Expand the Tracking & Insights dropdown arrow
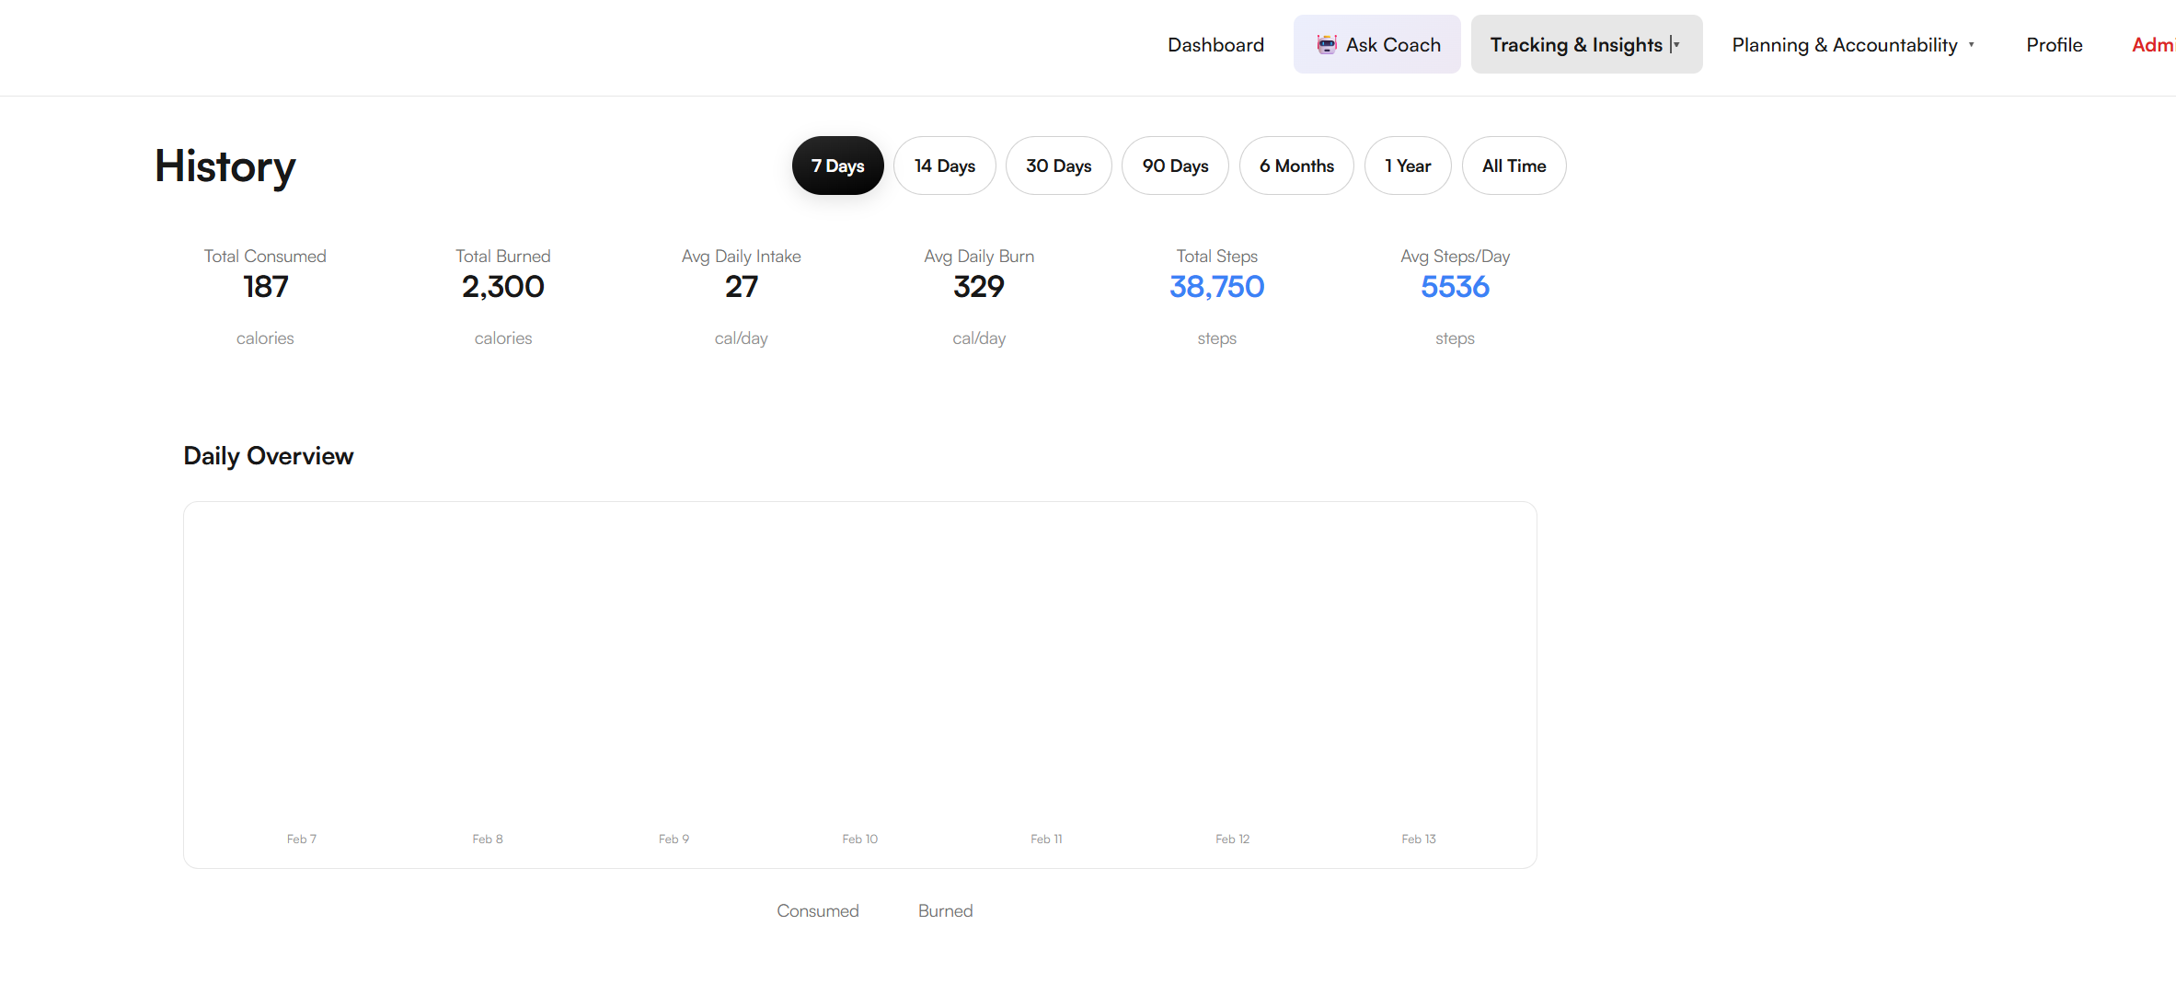The width and height of the screenshot is (2176, 994). pos(1676,44)
